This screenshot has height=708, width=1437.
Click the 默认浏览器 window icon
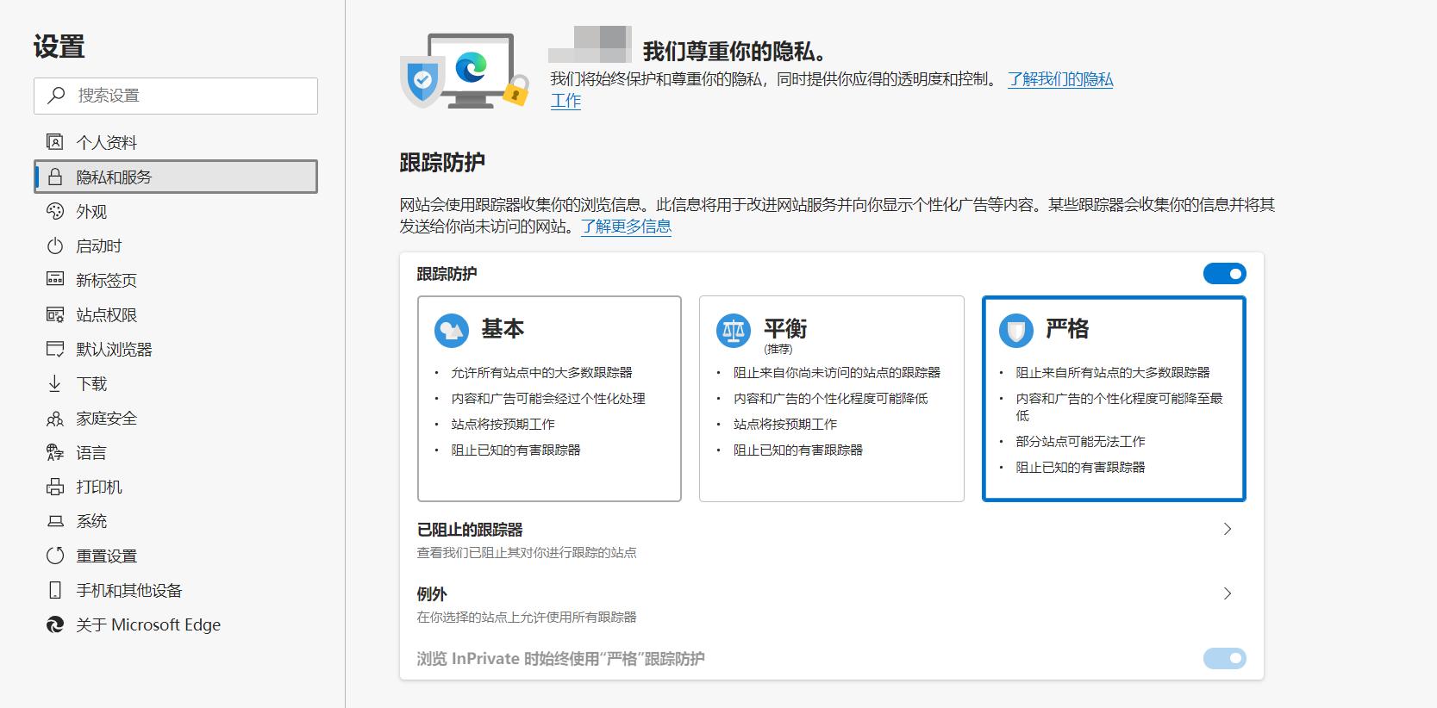(x=54, y=349)
